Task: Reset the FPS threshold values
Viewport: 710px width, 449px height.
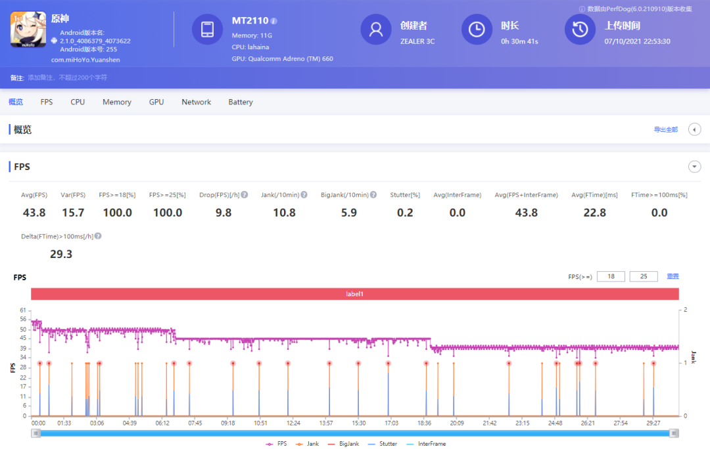Action: 673,276
